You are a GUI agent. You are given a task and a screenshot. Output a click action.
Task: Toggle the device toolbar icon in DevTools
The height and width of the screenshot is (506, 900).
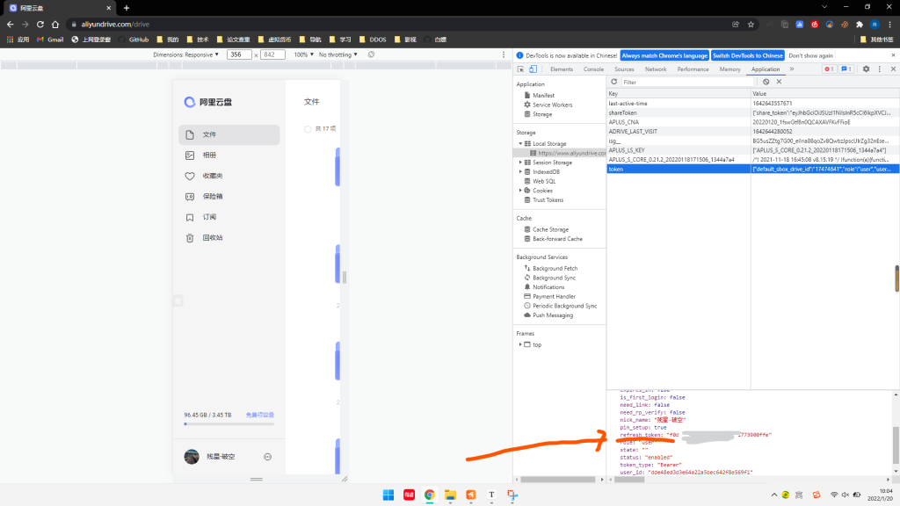tap(533, 69)
